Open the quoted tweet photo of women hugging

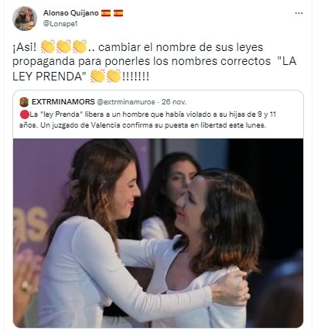159,233
